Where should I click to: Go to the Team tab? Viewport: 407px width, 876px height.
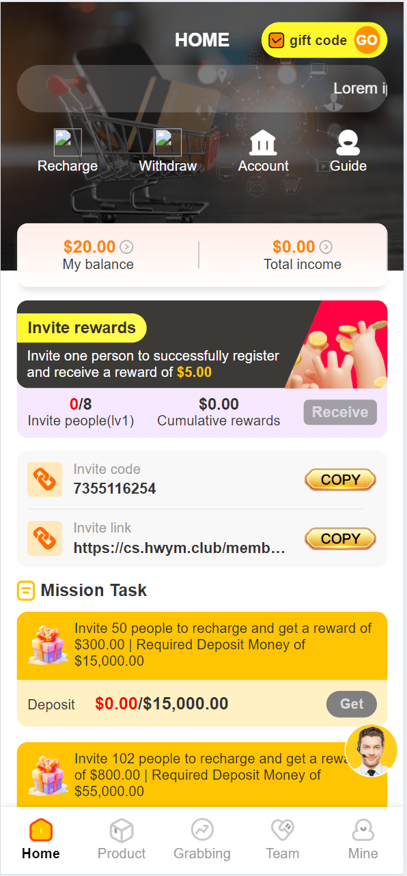click(x=283, y=840)
